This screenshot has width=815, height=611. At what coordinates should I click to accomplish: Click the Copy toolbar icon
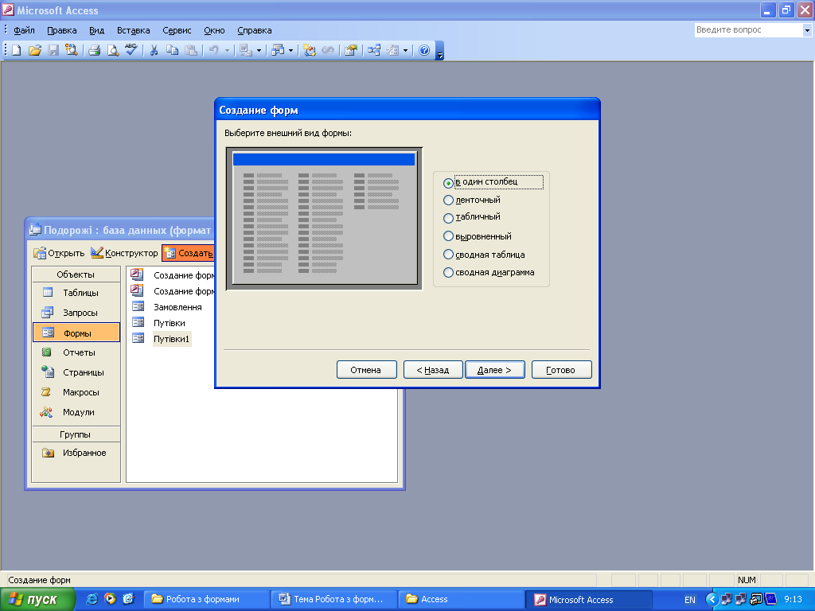click(x=172, y=50)
